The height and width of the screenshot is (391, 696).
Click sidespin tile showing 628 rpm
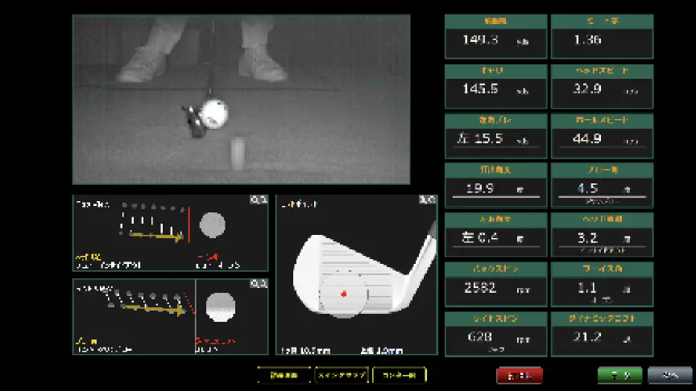495,334
